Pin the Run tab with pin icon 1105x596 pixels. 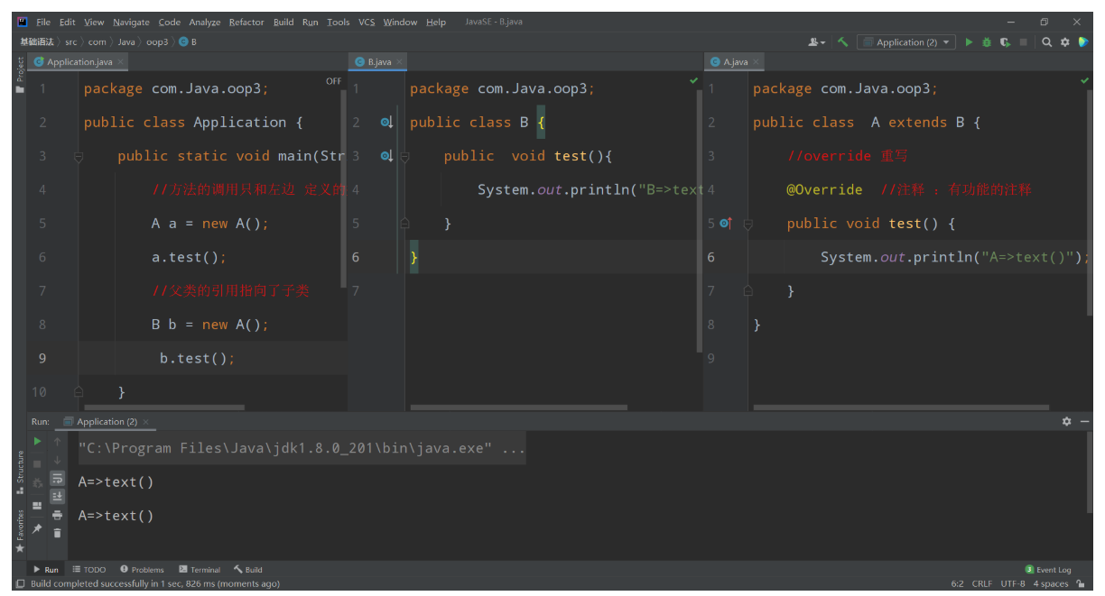coord(37,528)
